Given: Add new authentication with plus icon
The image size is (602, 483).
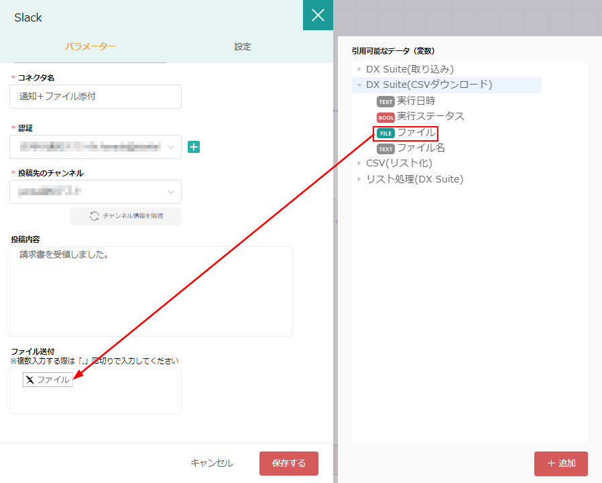Looking at the screenshot, I should 194,147.
